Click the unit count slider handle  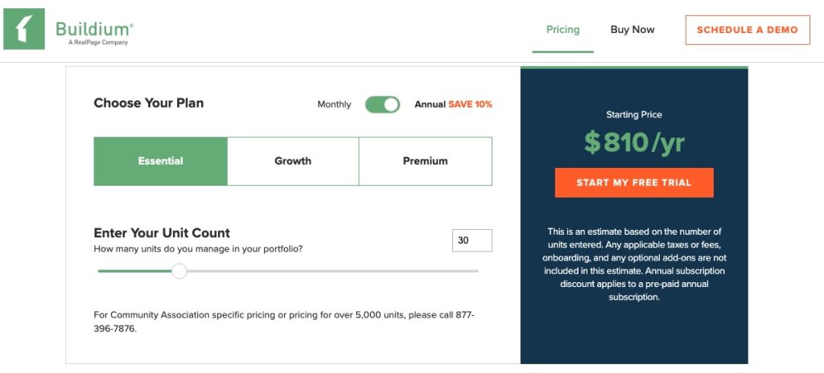point(179,271)
